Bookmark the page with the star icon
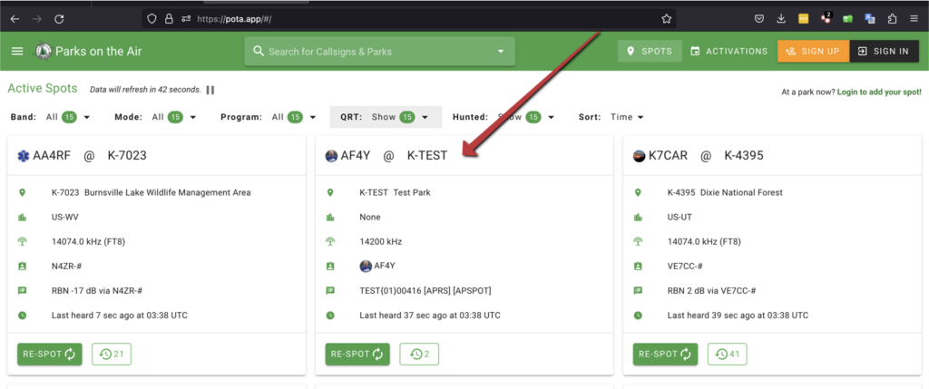This screenshot has width=929, height=389. coord(667,19)
